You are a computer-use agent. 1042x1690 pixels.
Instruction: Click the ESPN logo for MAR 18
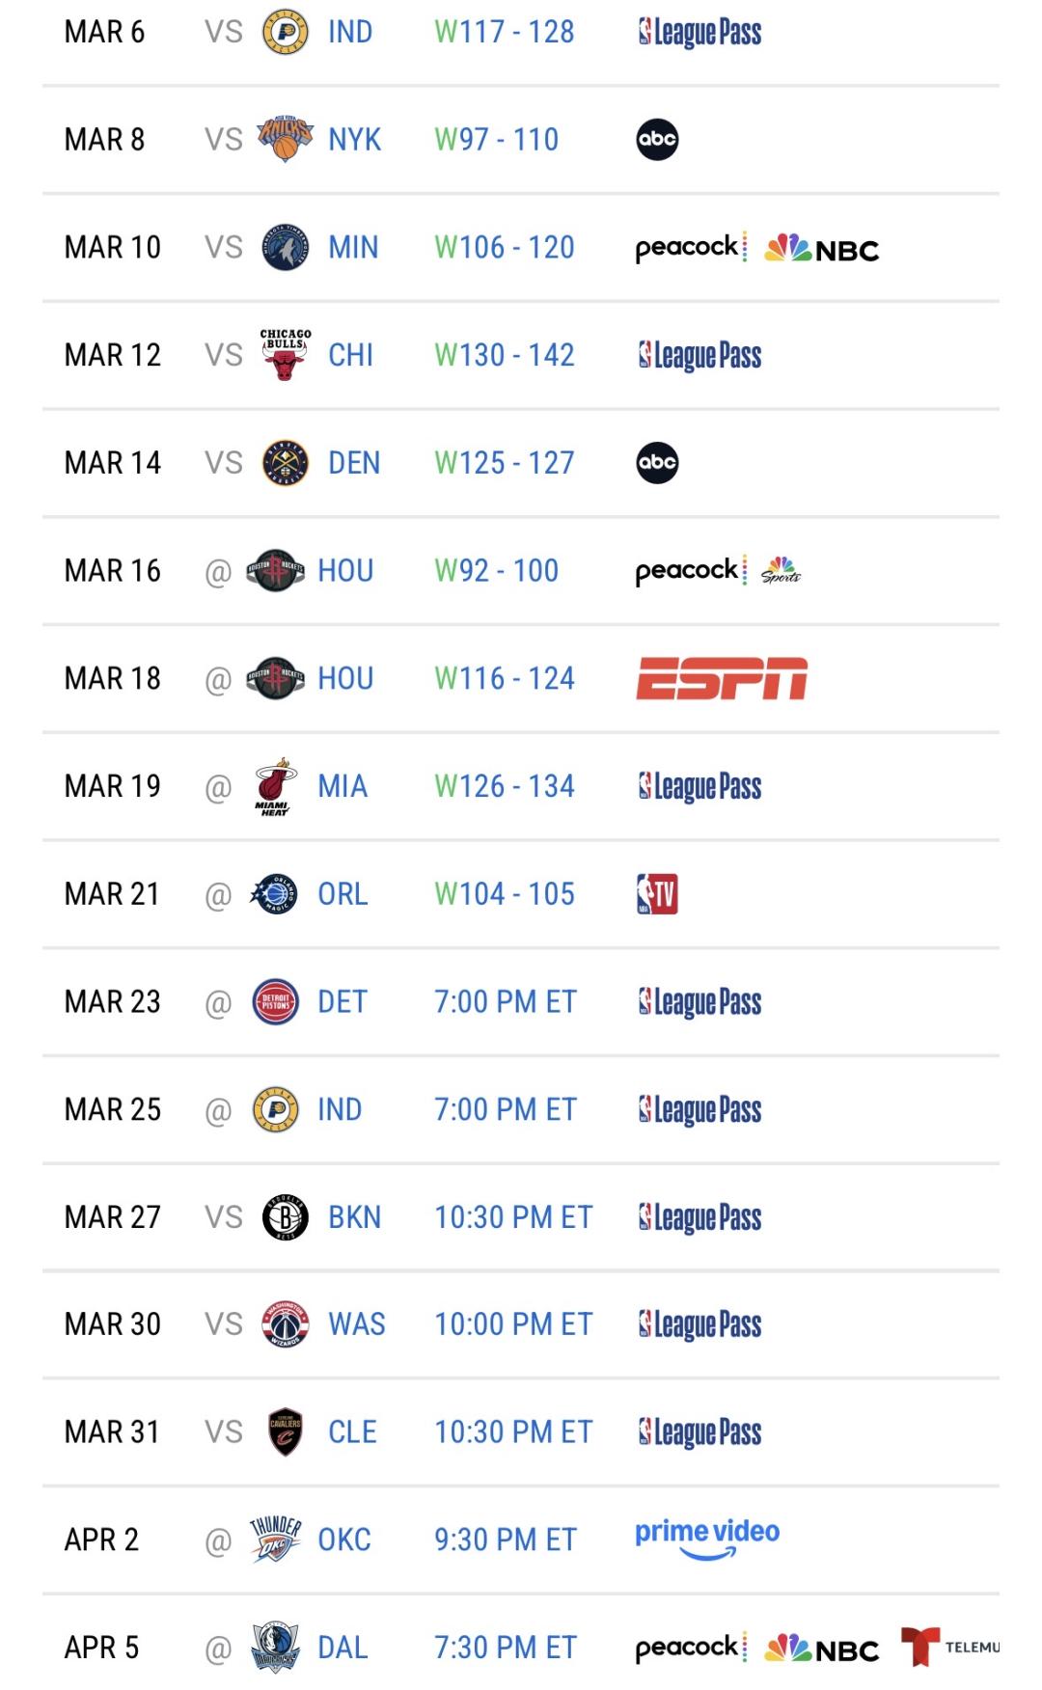[x=721, y=678]
